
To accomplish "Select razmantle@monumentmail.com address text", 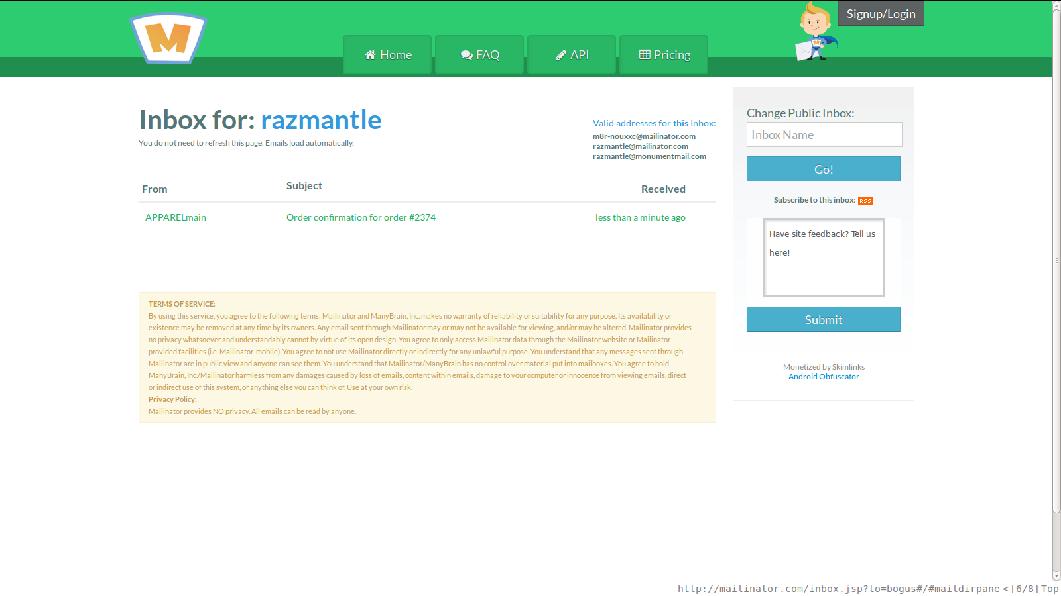I will tap(649, 156).
